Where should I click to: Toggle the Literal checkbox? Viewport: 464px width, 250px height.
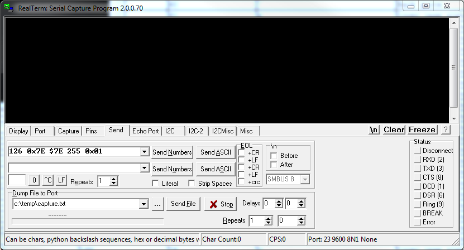pyautogui.click(x=155, y=184)
